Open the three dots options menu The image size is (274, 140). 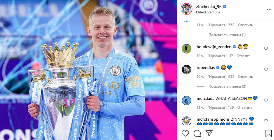pos(269,9)
